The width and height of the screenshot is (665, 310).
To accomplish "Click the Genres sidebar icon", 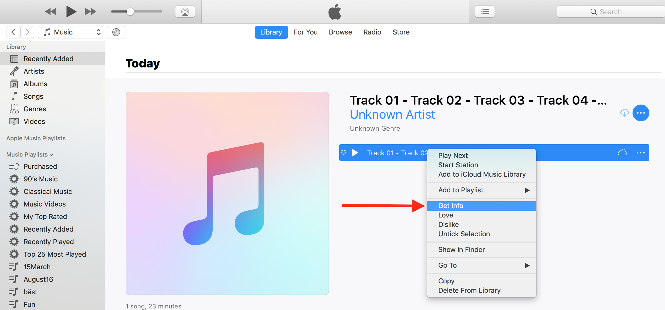I will pos(14,108).
